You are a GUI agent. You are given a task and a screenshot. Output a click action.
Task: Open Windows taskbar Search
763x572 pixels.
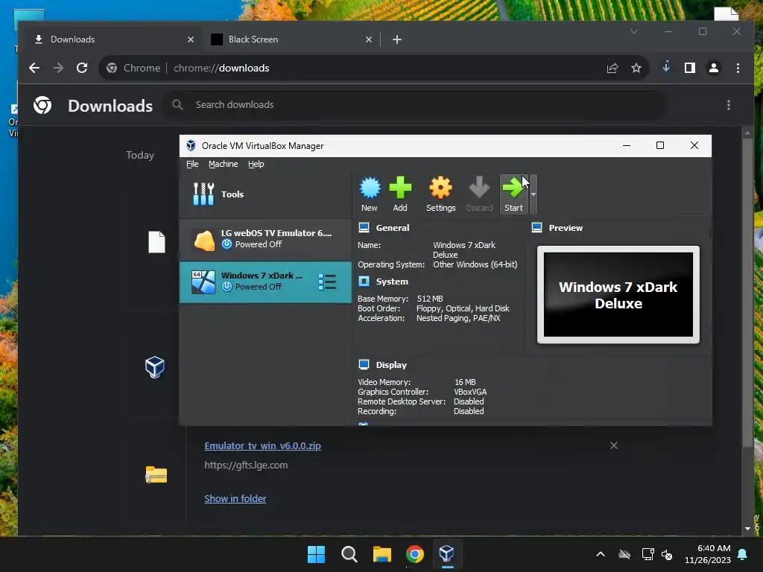click(x=349, y=554)
